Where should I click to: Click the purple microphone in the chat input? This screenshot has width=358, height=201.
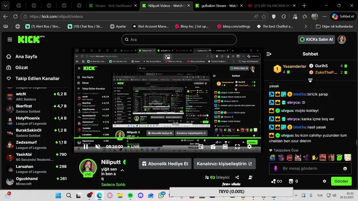[275, 168]
